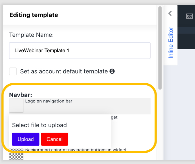Click the closed captions CC icon
The width and height of the screenshot is (195, 164).
click(x=189, y=16)
